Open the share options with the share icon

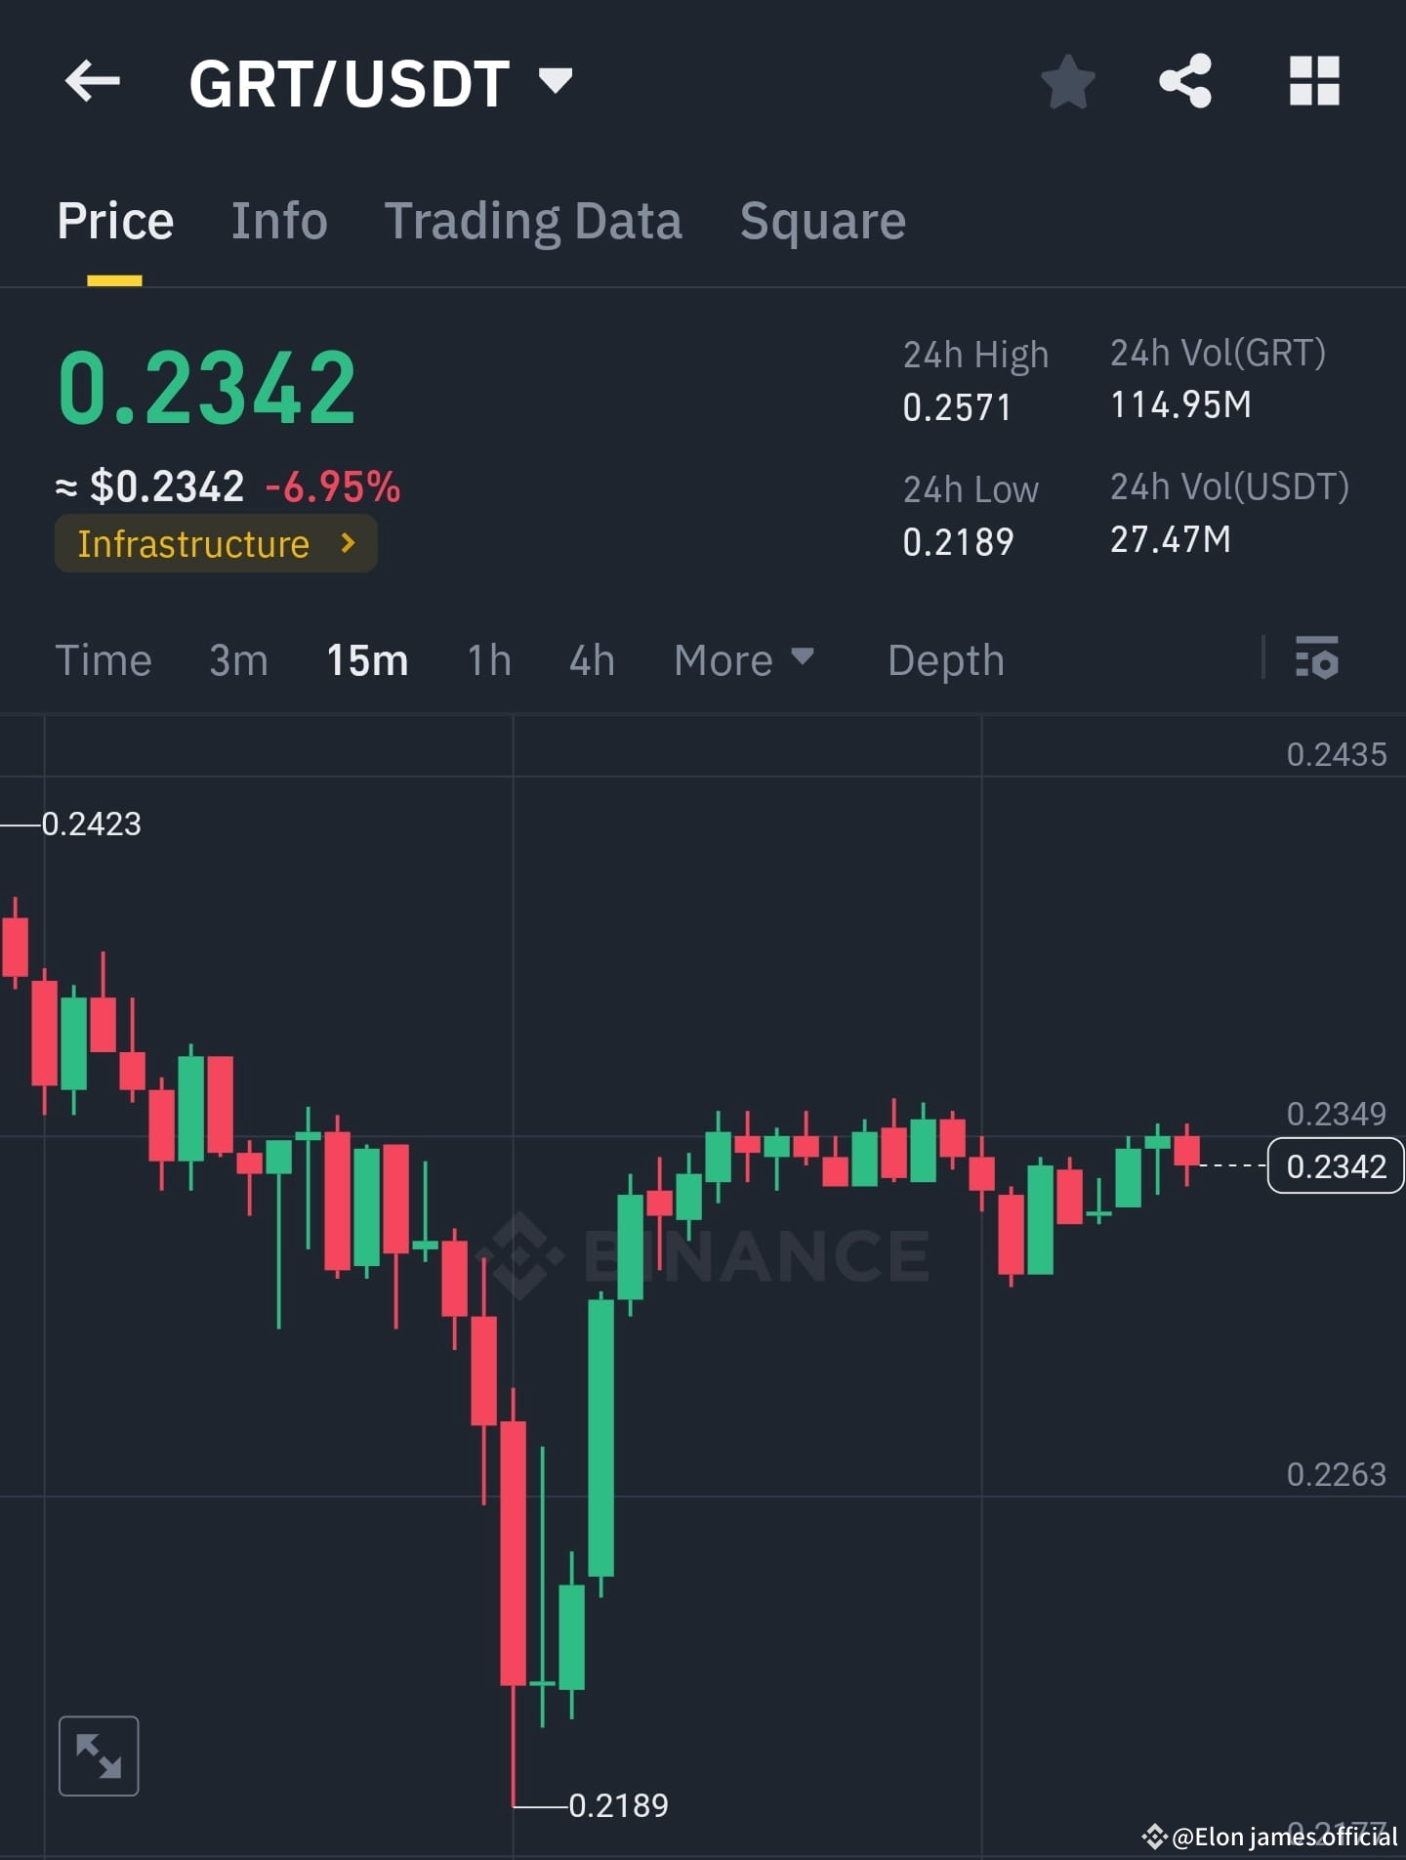point(1187,81)
